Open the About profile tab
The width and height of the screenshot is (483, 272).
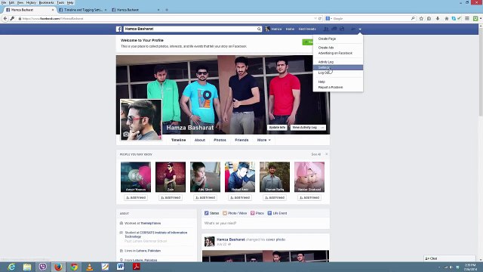[x=199, y=140]
